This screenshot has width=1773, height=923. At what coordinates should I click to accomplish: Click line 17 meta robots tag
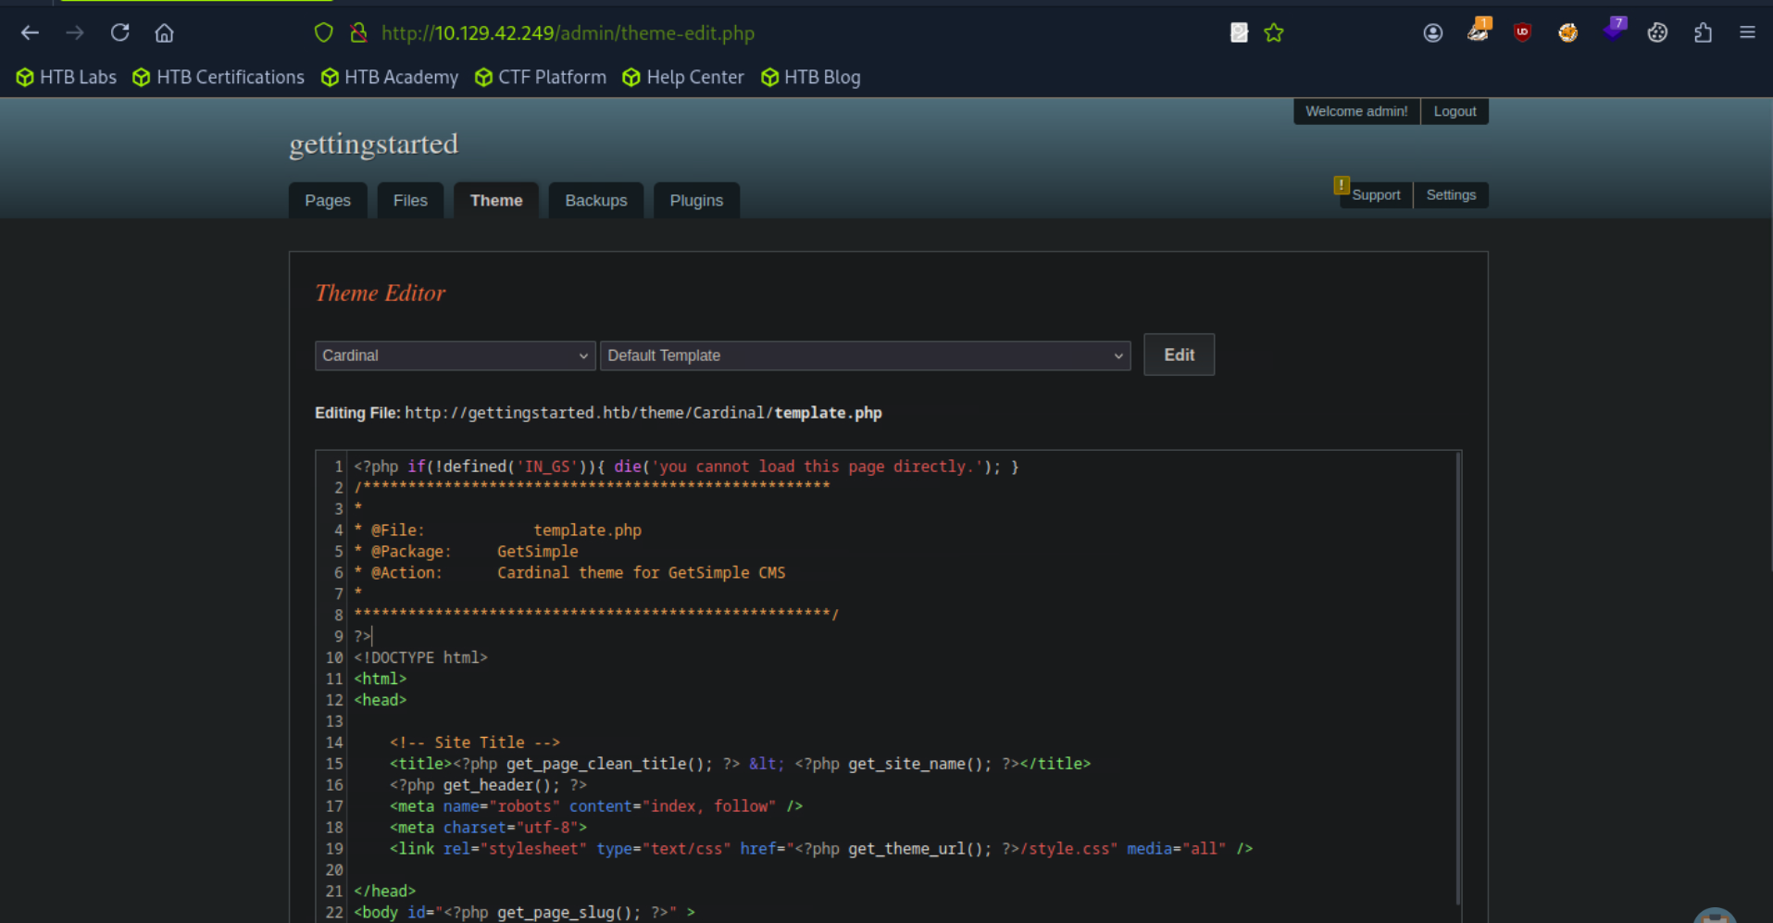[x=596, y=806]
